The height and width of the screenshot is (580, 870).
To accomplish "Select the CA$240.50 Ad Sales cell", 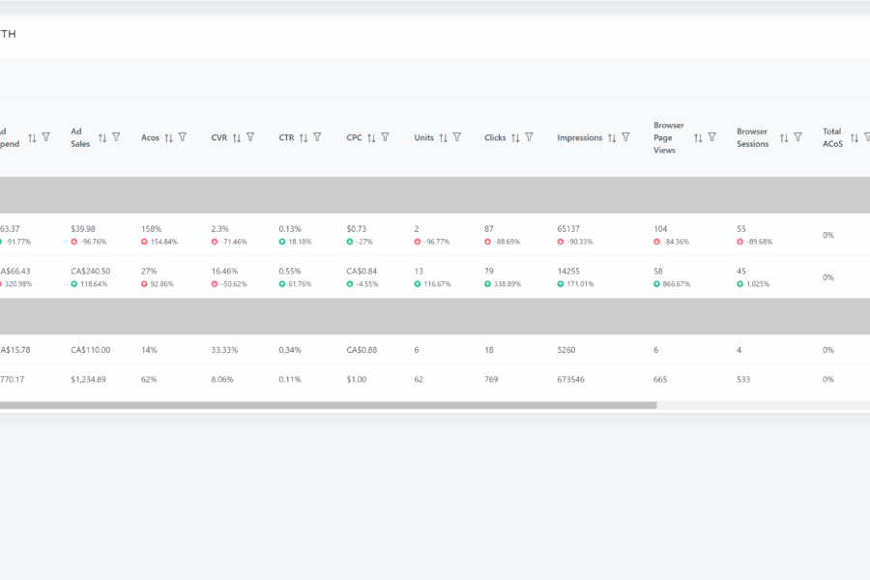I will [x=90, y=272].
